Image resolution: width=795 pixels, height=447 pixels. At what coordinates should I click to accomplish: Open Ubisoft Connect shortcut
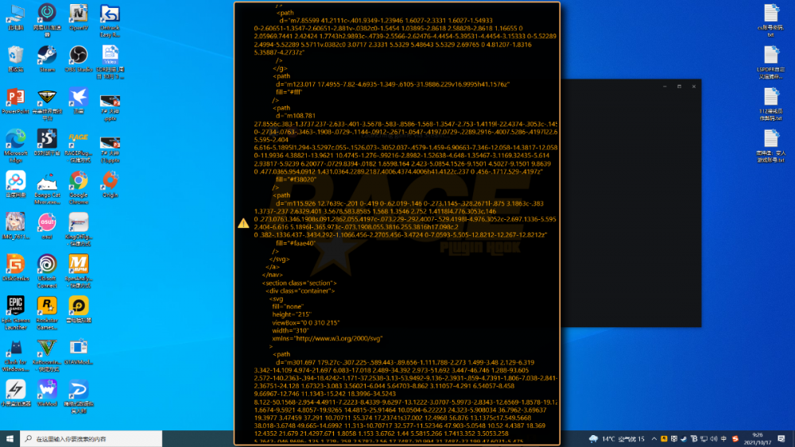point(47,272)
